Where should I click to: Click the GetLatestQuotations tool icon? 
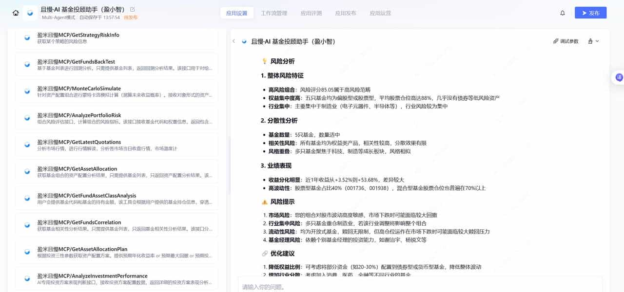(27, 145)
